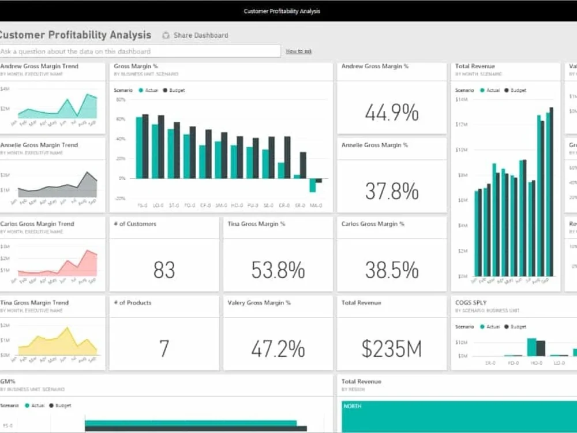Image resolution: width=577 pixels, height=433 pixels.
Task: Click the natural language question input box
Action: click(x=138, y=51)
